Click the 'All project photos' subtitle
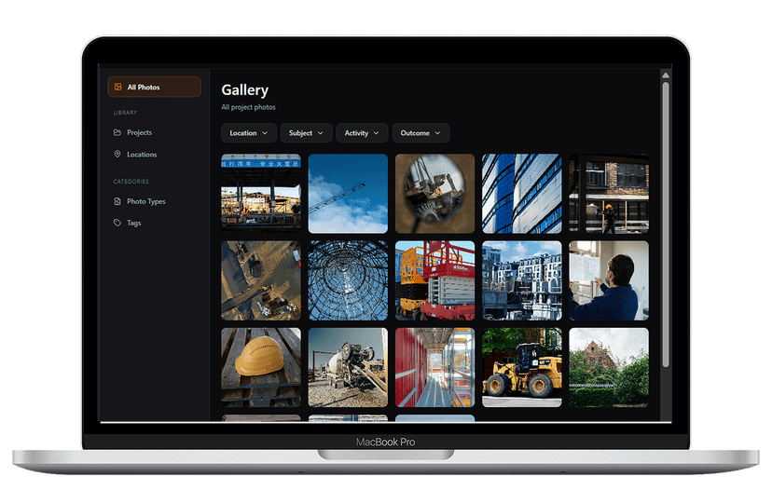The image size is (772, 490). click(248, 107)
